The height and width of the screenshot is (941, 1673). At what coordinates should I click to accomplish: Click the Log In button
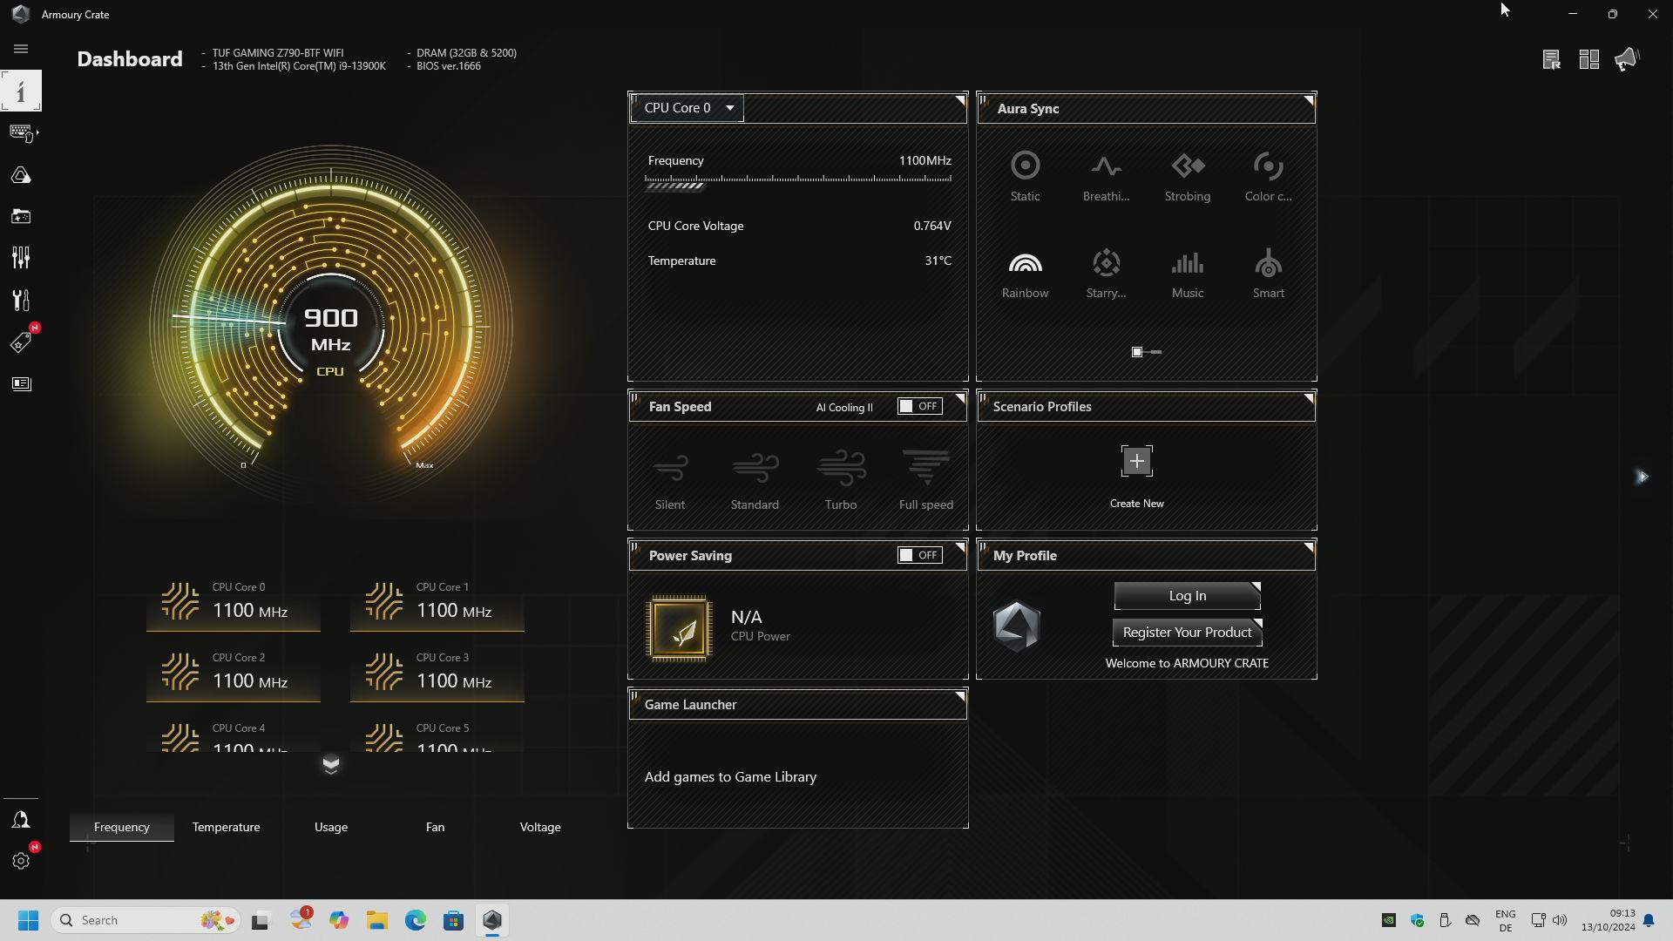[x=1187, y=596]
